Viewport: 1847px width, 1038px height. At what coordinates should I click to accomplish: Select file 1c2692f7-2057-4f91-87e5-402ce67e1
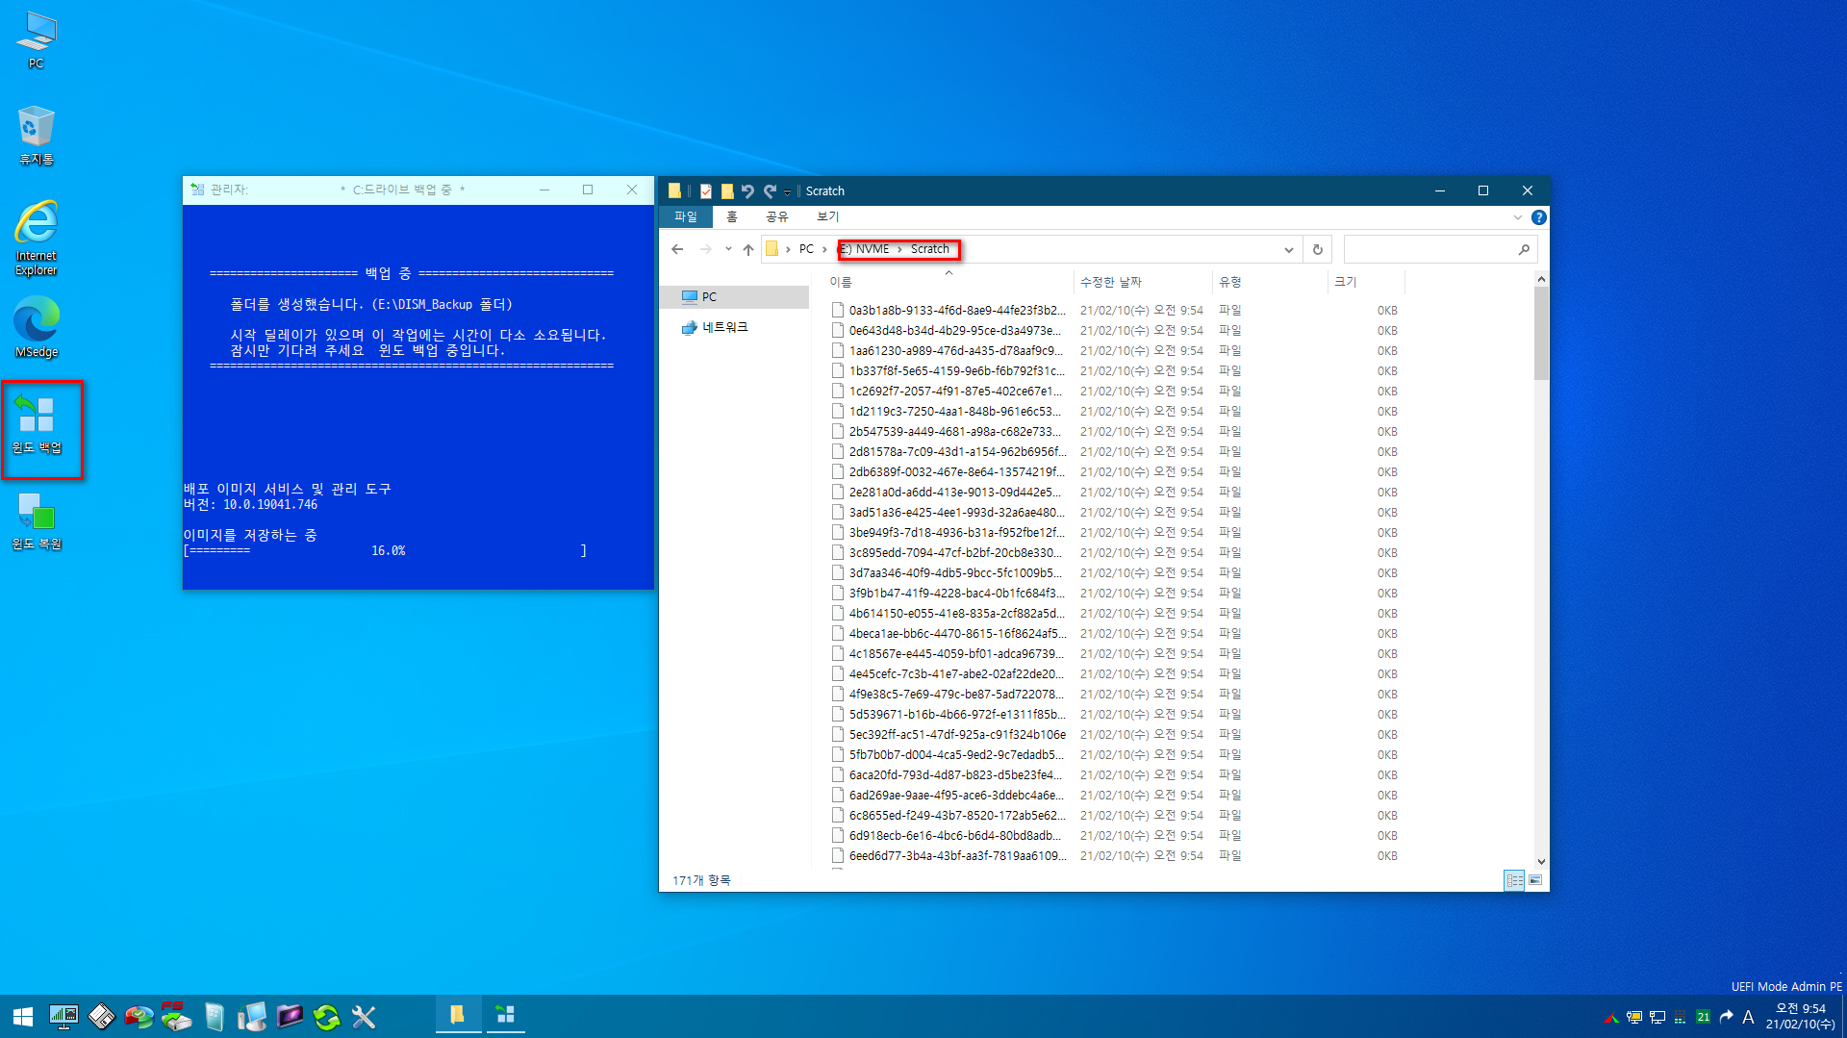coord(1116,391)
